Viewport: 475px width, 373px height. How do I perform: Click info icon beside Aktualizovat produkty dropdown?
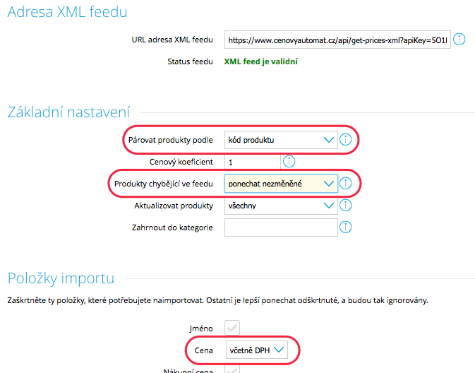coord(345,206)
